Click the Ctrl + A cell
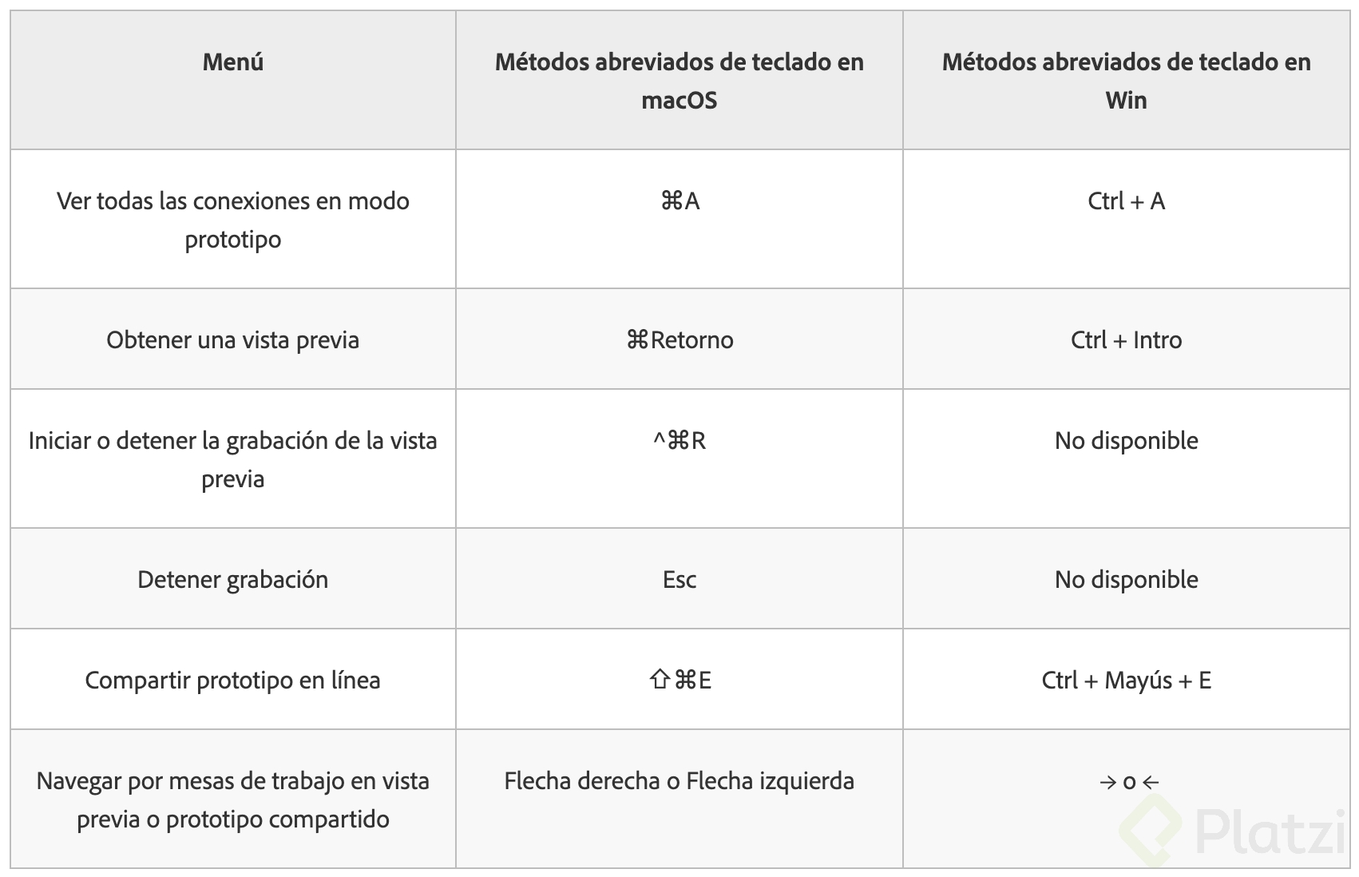This screenshot has width=1359, height=877. tap(1127, 219)
